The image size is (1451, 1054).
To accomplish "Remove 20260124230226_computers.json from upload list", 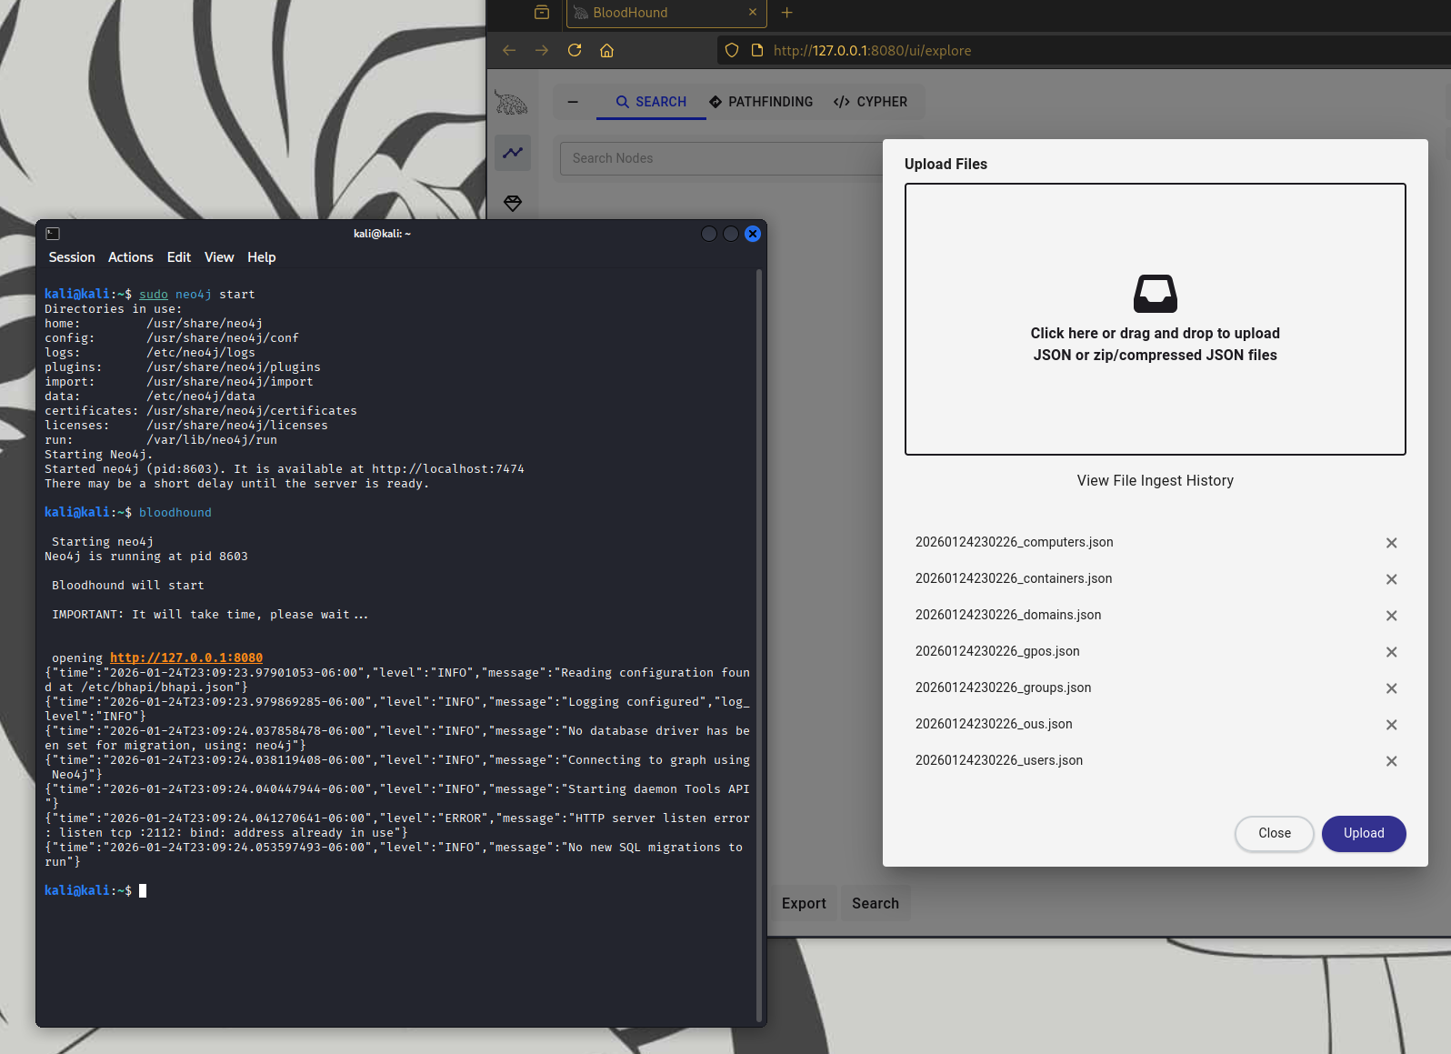I will tap(1391, 543).
